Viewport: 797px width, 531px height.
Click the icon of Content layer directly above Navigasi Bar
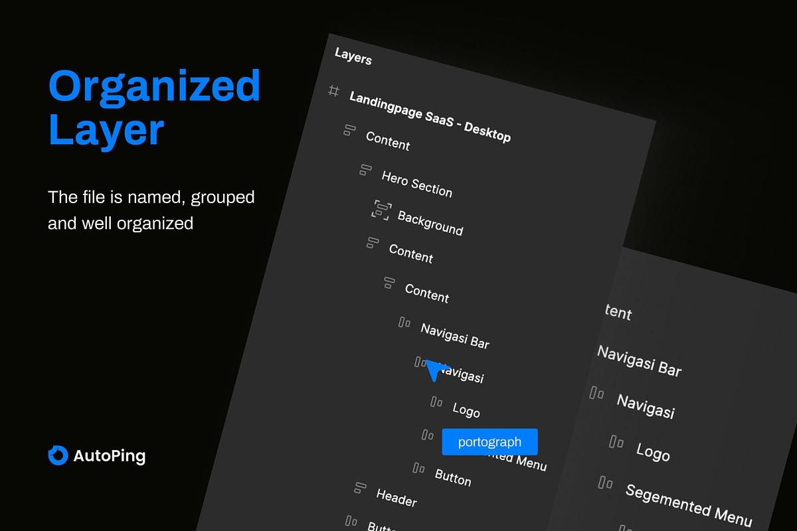click(389, 282)
